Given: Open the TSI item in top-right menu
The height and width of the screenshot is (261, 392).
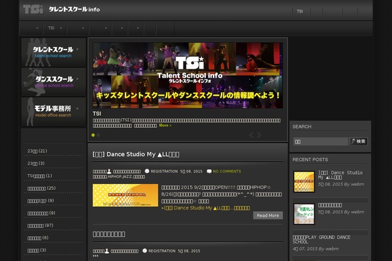Looking at the screenshot, I should pos(300,11).
